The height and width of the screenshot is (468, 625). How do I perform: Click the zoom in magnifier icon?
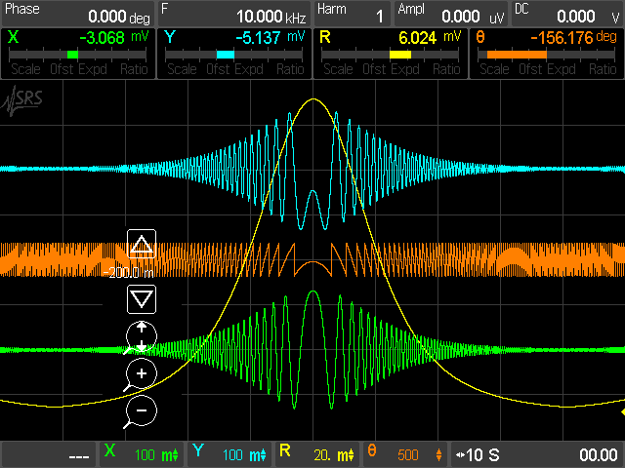[141, 374]
